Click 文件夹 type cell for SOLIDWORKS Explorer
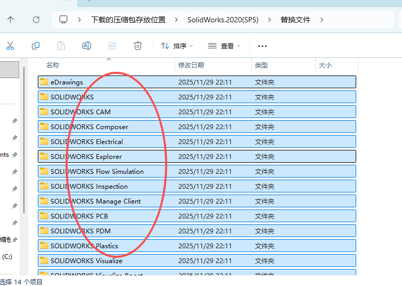 [x=264, y=156]
